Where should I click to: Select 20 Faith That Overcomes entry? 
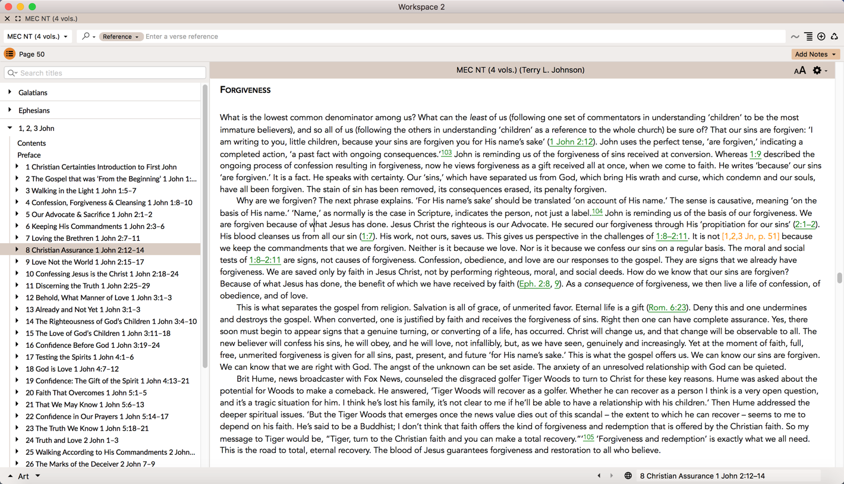(86, 392)
